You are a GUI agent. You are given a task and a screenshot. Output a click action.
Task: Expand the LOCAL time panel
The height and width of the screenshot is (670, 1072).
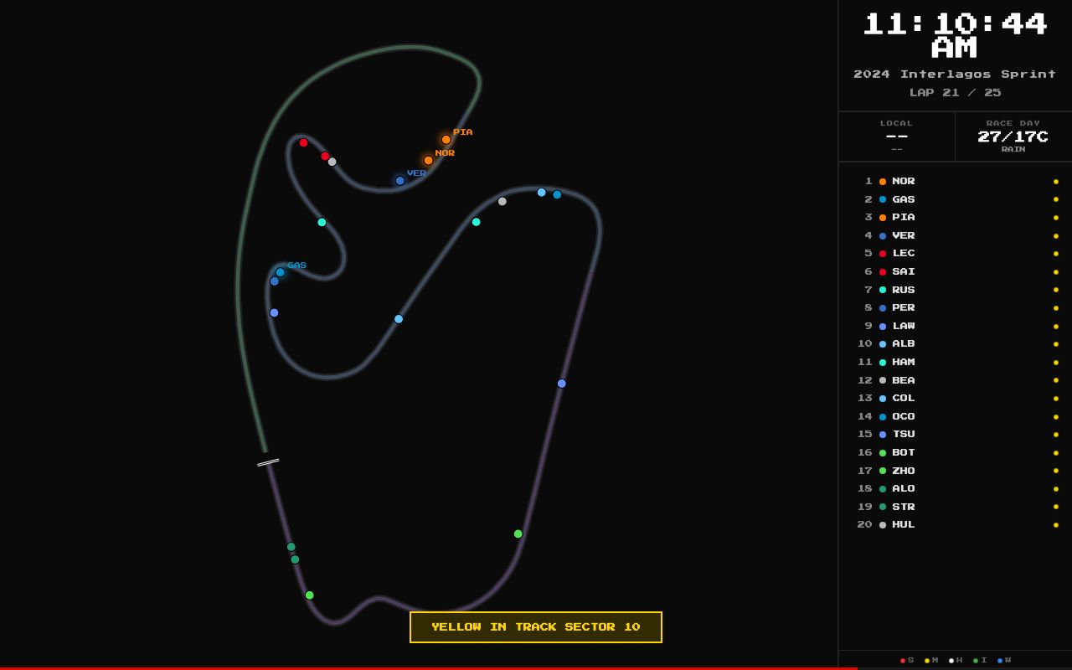(896, 136)
